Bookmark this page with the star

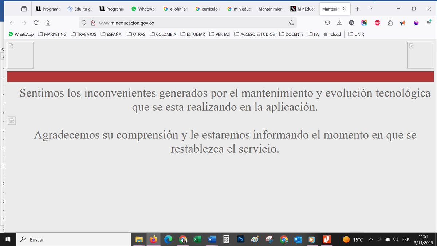(x=291, y=23)
